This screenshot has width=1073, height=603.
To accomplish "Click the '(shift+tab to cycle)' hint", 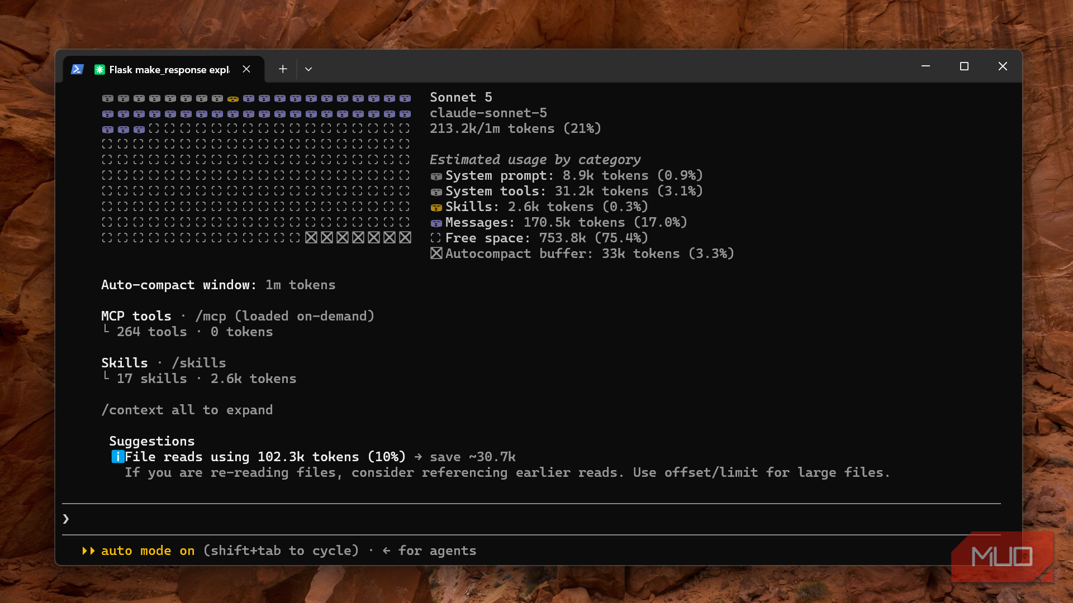I will (281, 551).
